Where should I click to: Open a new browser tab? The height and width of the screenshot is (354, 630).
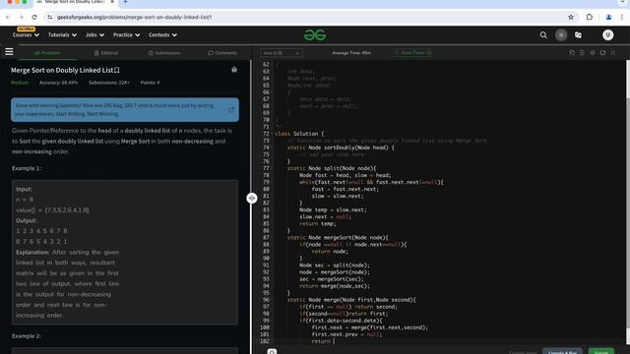(125, 2)
